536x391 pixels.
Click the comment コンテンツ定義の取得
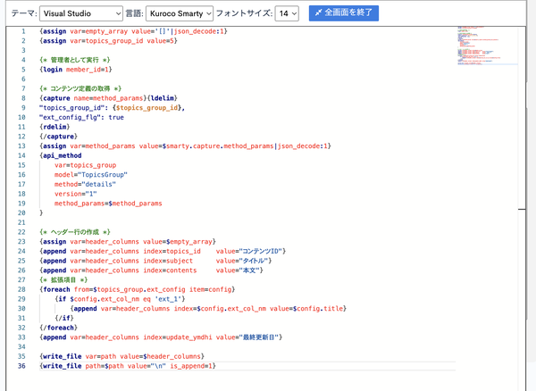(x=80, y=88)
